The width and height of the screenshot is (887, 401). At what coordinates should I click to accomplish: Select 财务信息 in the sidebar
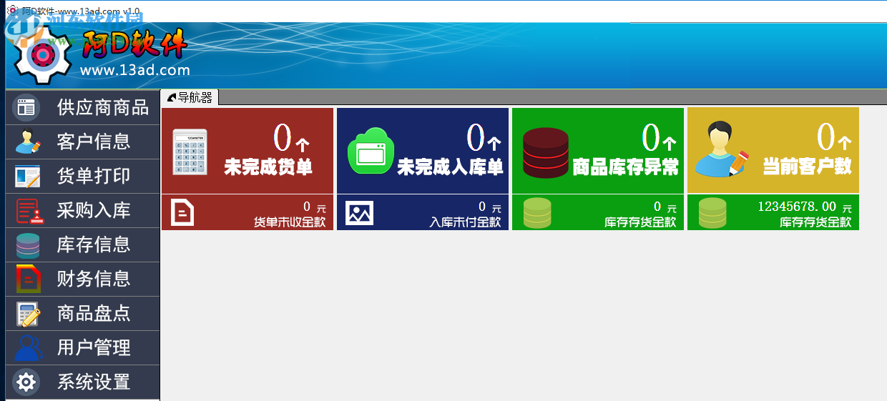pyautogui.click(x=82, y=279)
